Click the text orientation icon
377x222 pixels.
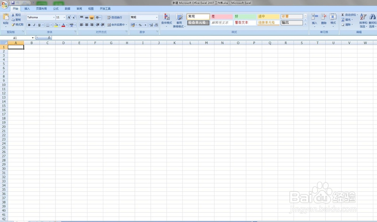coord(97,17)
